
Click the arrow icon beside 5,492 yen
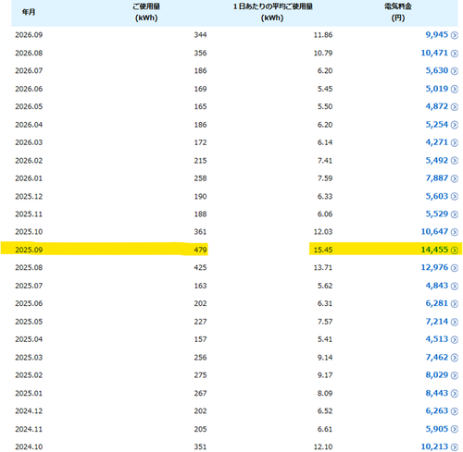click(x=454, y=161)
